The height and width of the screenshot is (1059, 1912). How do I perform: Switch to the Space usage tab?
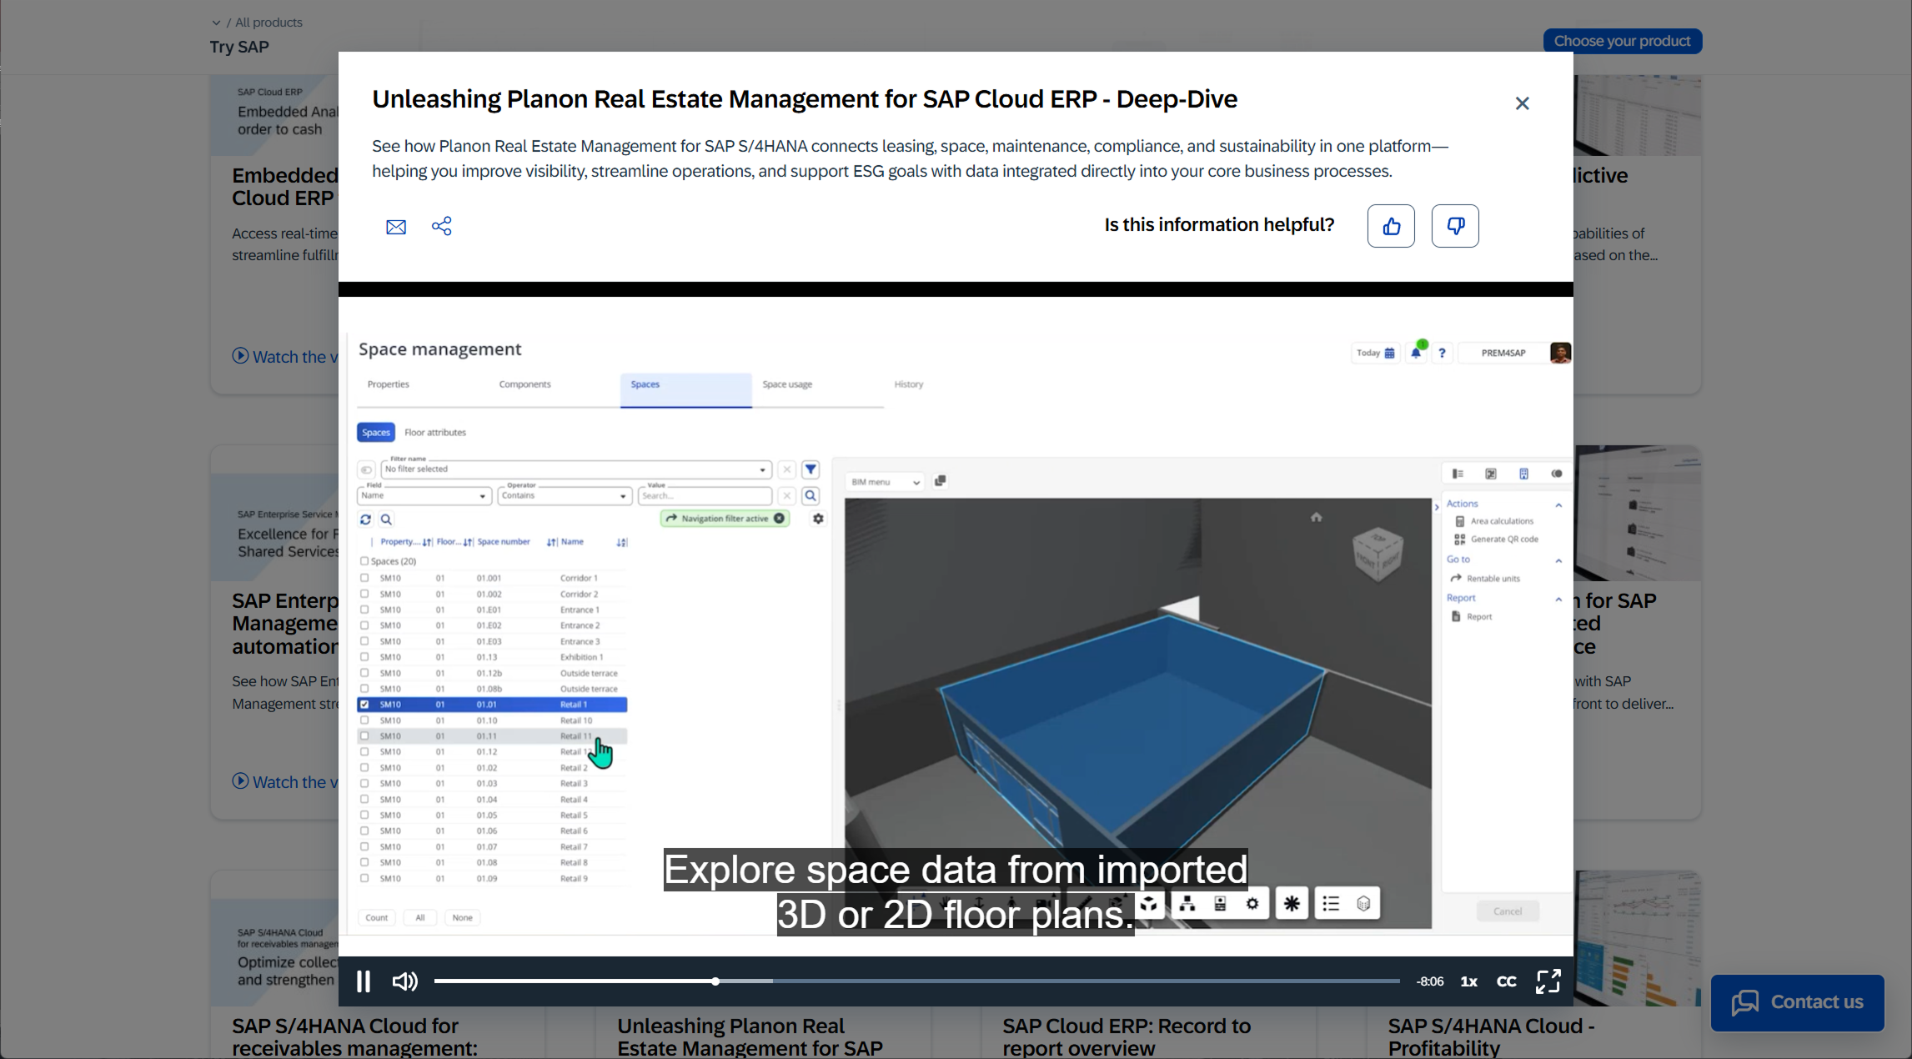pos(787,384)
